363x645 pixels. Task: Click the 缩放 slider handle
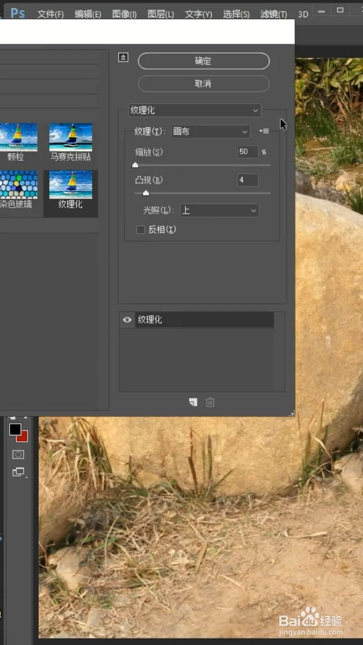pos(135,165)
